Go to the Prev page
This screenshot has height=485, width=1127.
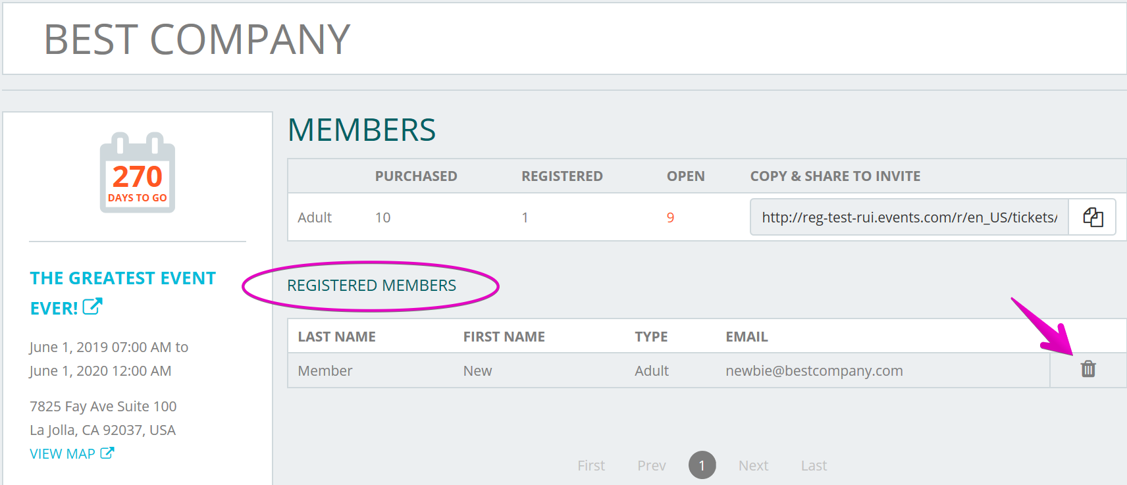652,465
